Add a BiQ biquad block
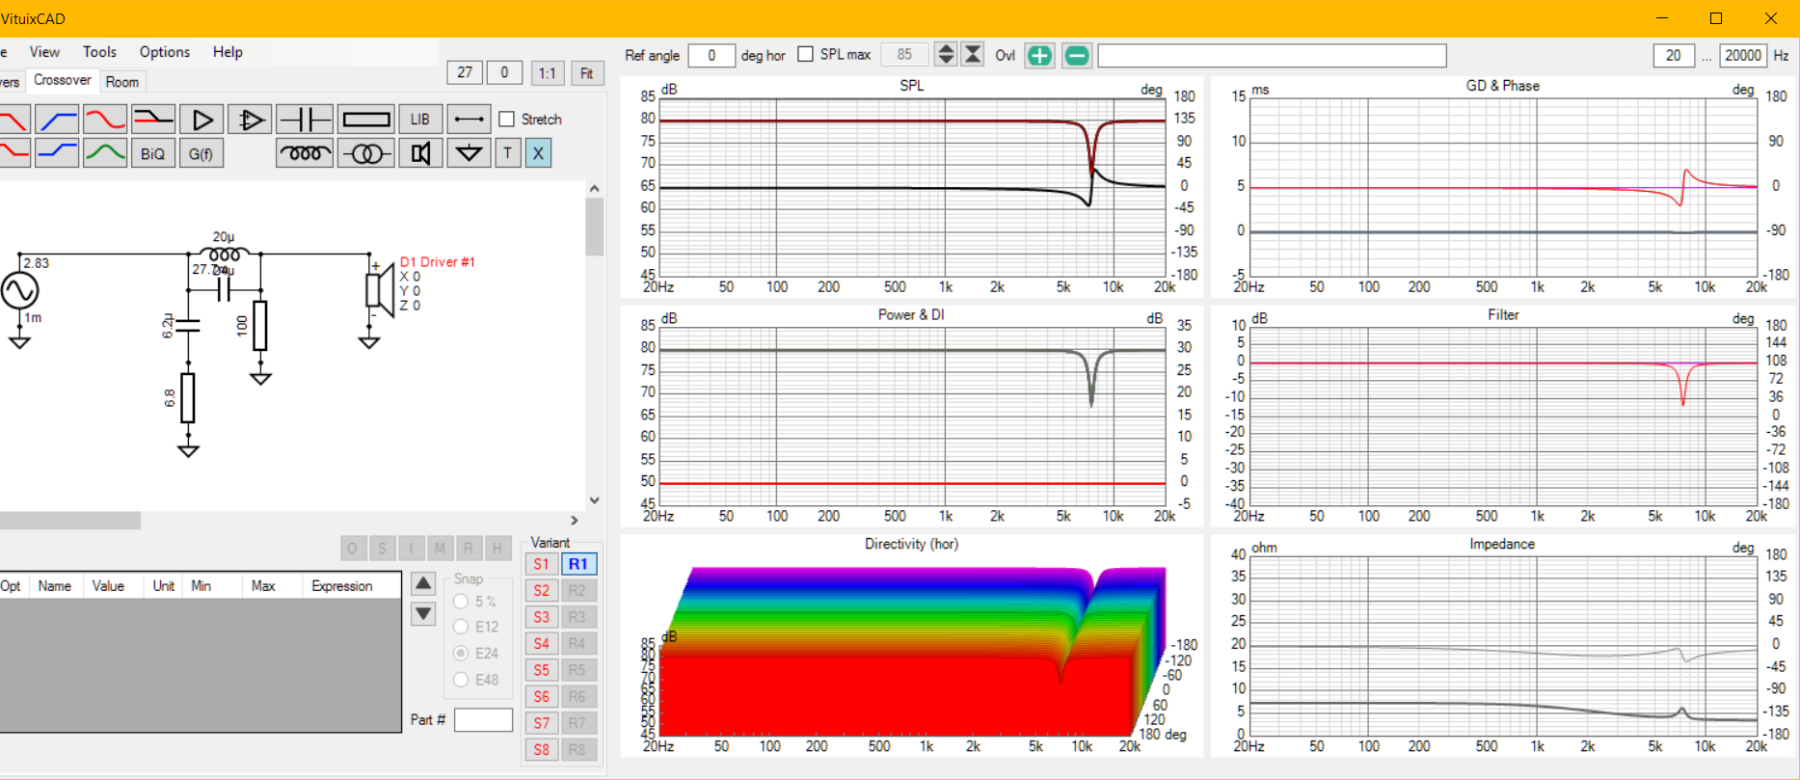 point(153,153)
